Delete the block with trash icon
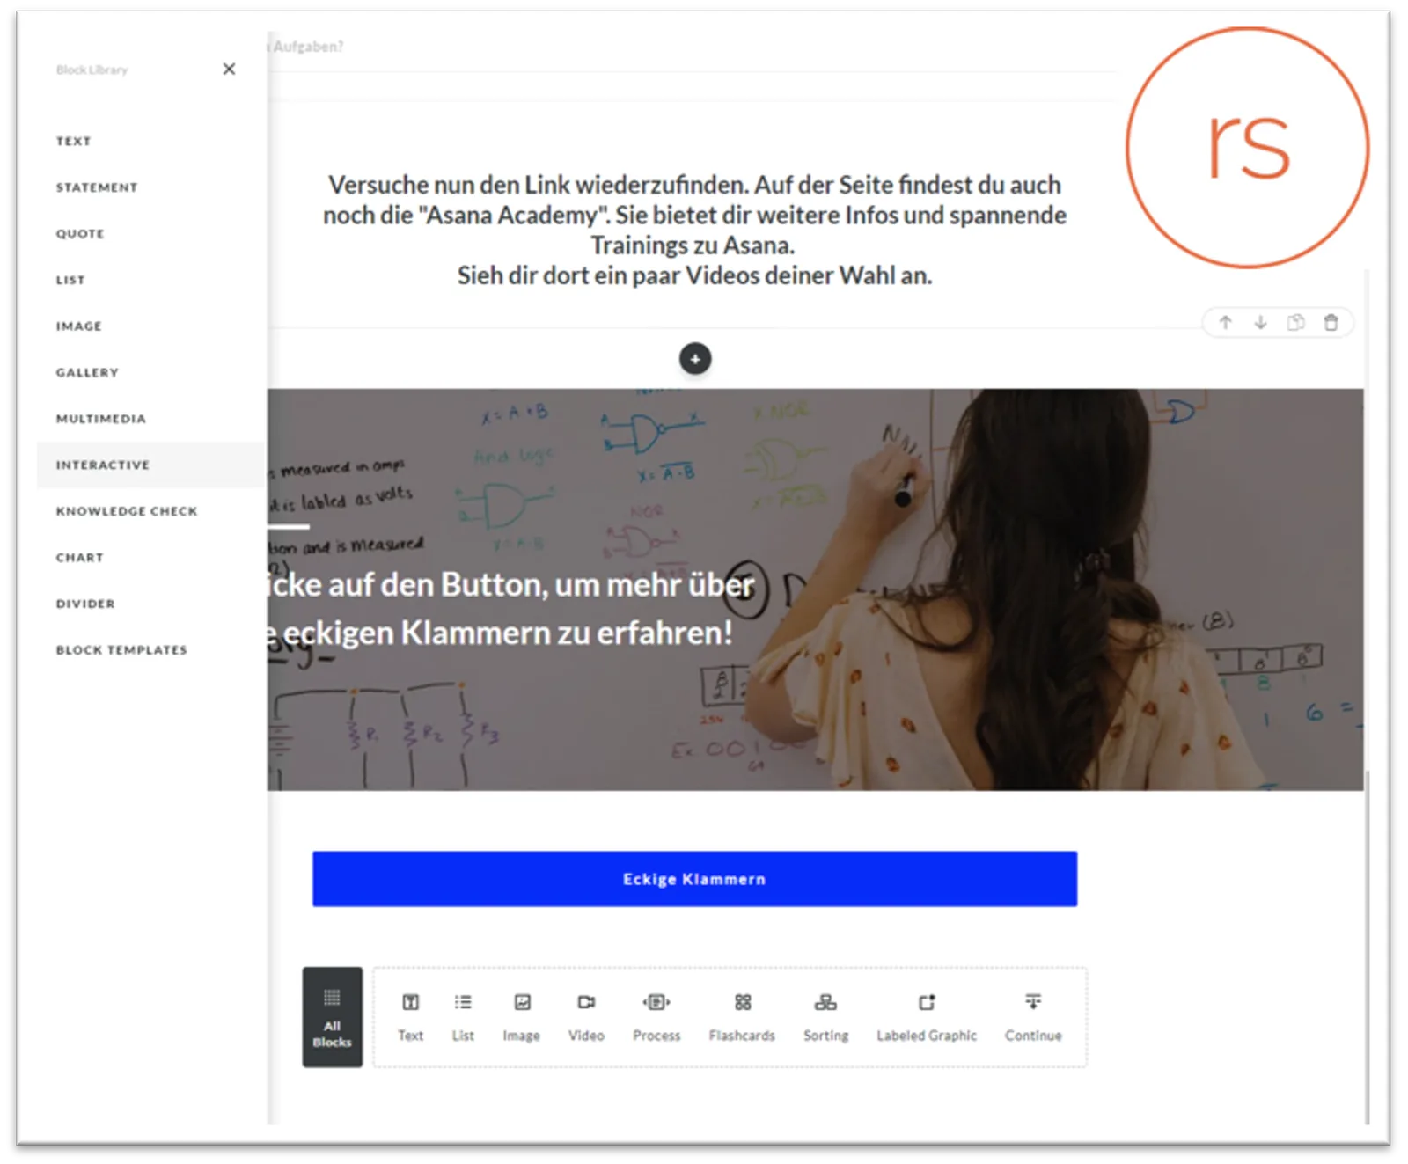Screen dimensions: 1408x1164 click(x=1331, y=323)
